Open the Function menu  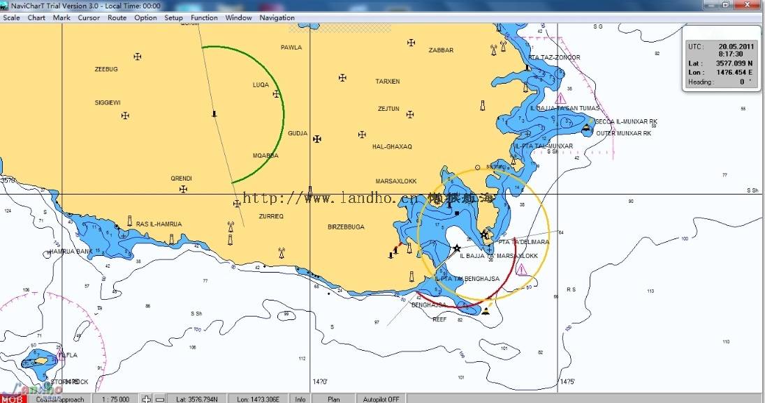pyautogui.click(x=204, y=17)
